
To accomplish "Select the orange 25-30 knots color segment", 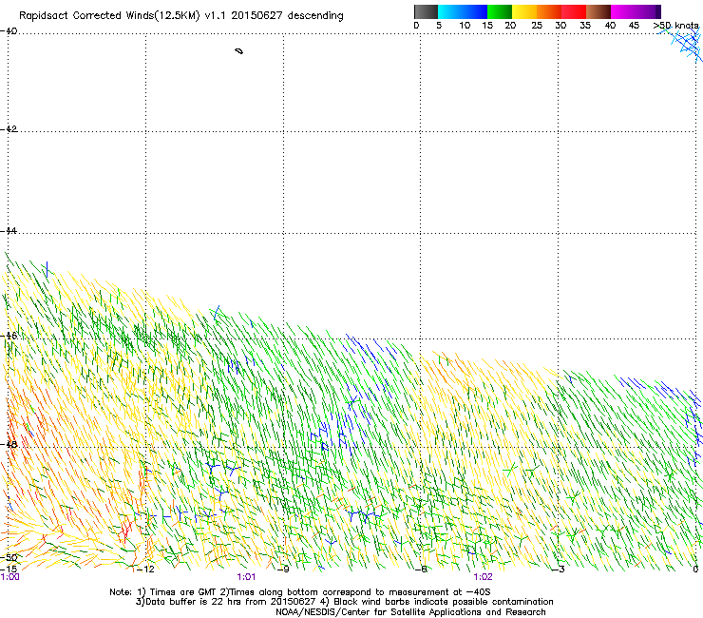I will tap(549, 11).
